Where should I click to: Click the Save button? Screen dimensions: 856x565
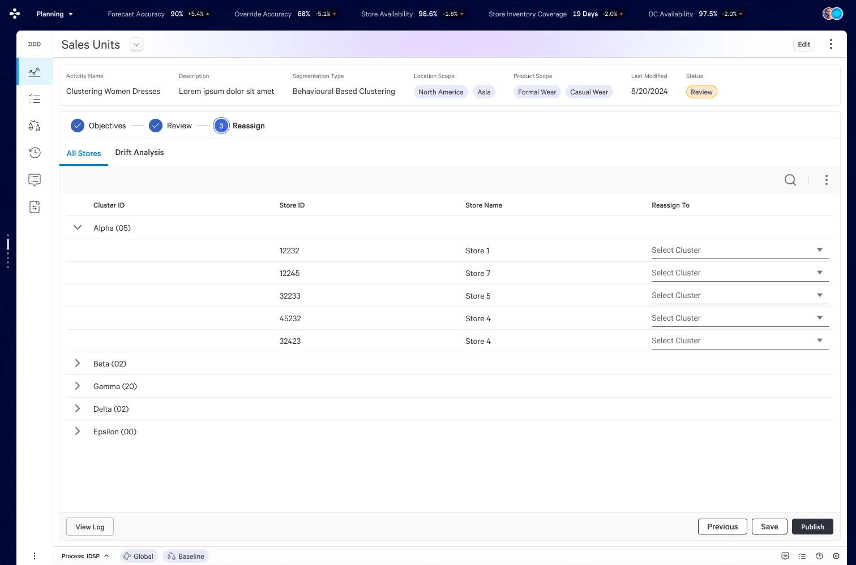click(769, 527)
